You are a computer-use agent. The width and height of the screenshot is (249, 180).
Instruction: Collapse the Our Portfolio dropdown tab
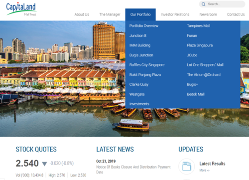[x=140, y=14]
